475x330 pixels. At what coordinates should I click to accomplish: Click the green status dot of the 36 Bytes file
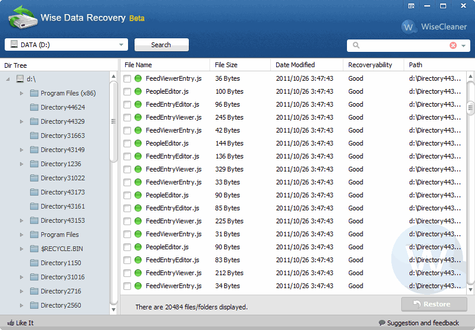(x=138, y=78)
